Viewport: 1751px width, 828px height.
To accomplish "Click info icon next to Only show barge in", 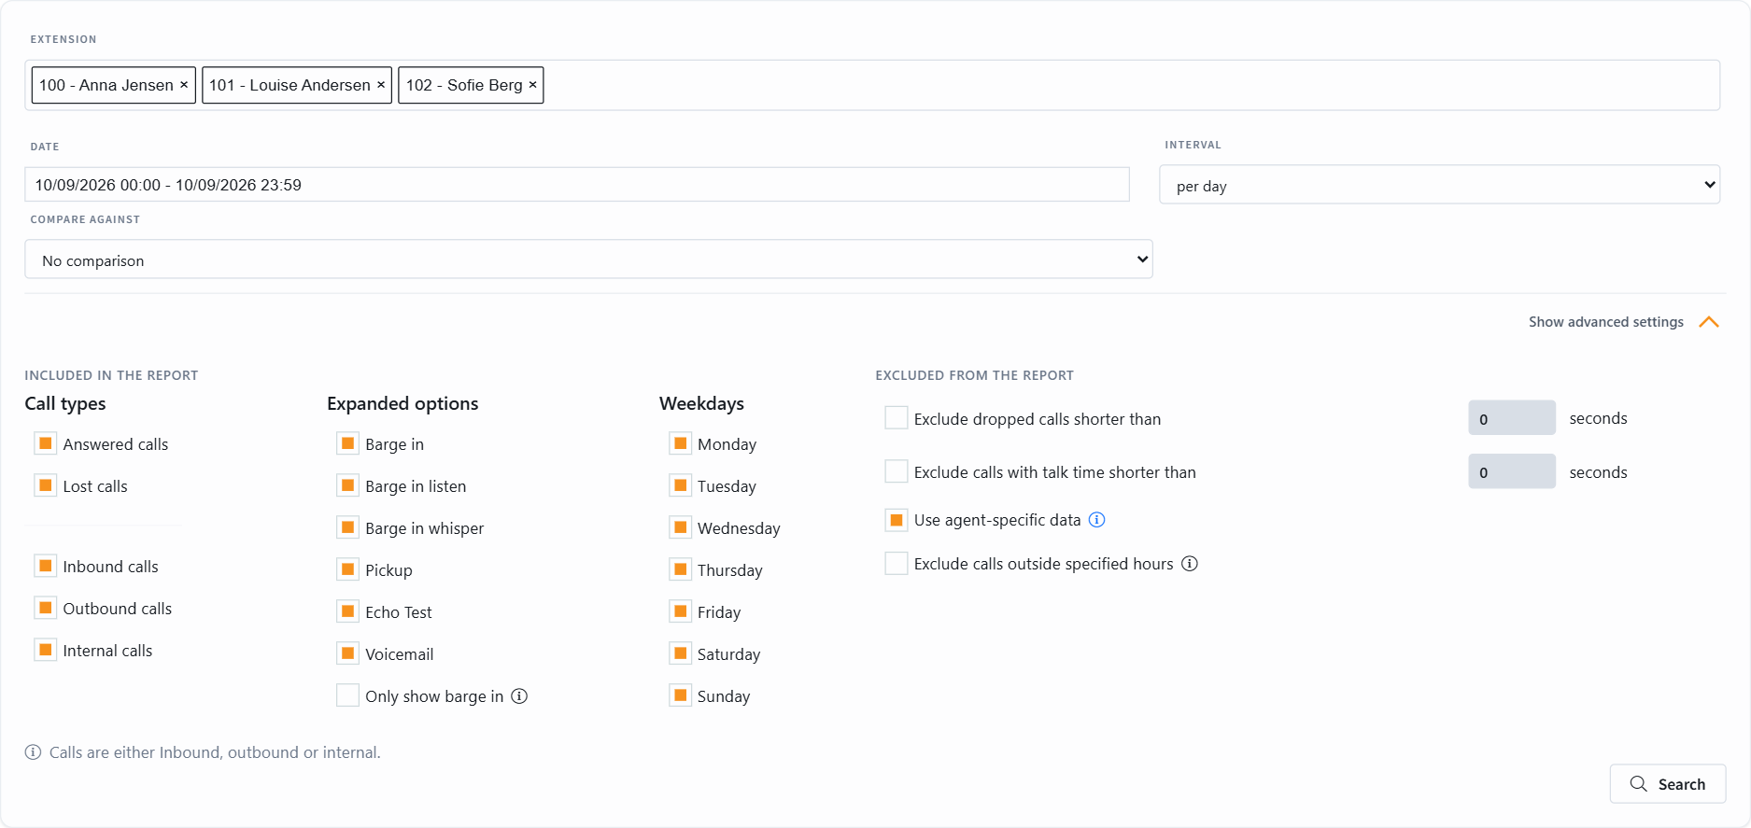I will tap(519, 696).
